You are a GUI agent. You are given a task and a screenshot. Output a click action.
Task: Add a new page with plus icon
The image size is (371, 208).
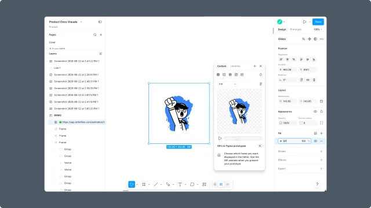coord(101,35)
